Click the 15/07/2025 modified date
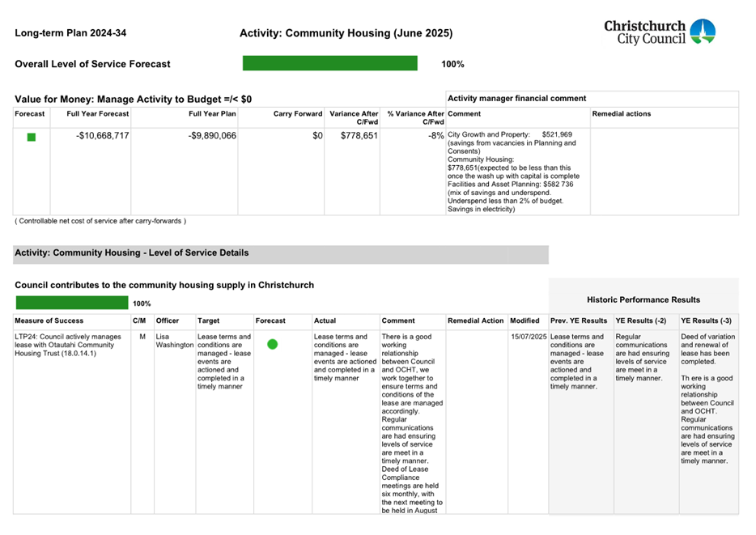The image size is (756, 535). point(528,337)
